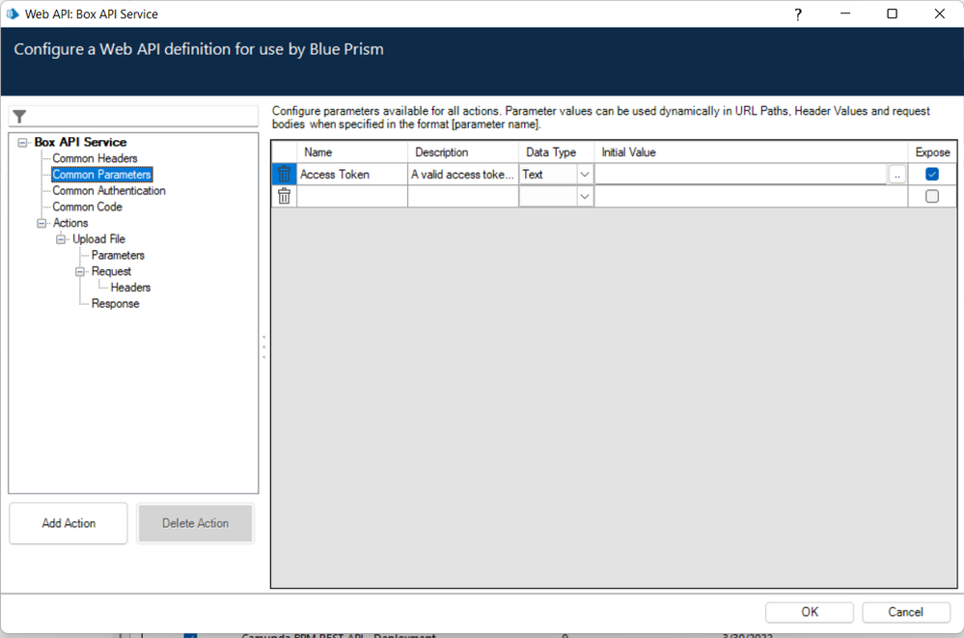Click the ellipsis button for Initial Value
This screenshot has height=638, width=964.
[897, 175]
